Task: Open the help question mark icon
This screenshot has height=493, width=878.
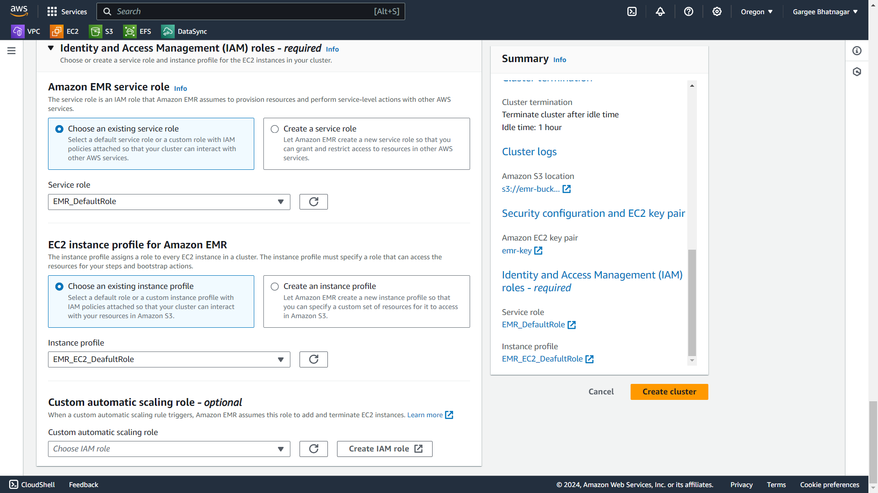Action: coord(689,11)
